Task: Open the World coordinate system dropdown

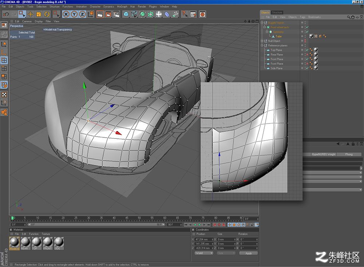Action: click(204, 253)
